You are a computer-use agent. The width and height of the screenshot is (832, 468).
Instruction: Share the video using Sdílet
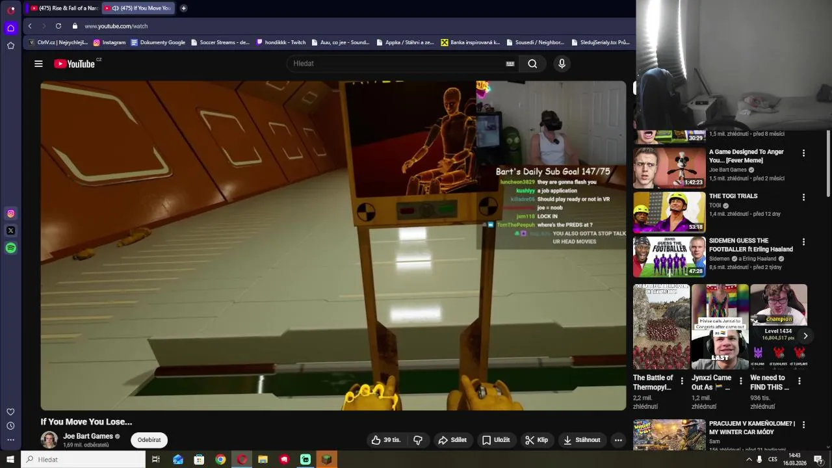452,440
